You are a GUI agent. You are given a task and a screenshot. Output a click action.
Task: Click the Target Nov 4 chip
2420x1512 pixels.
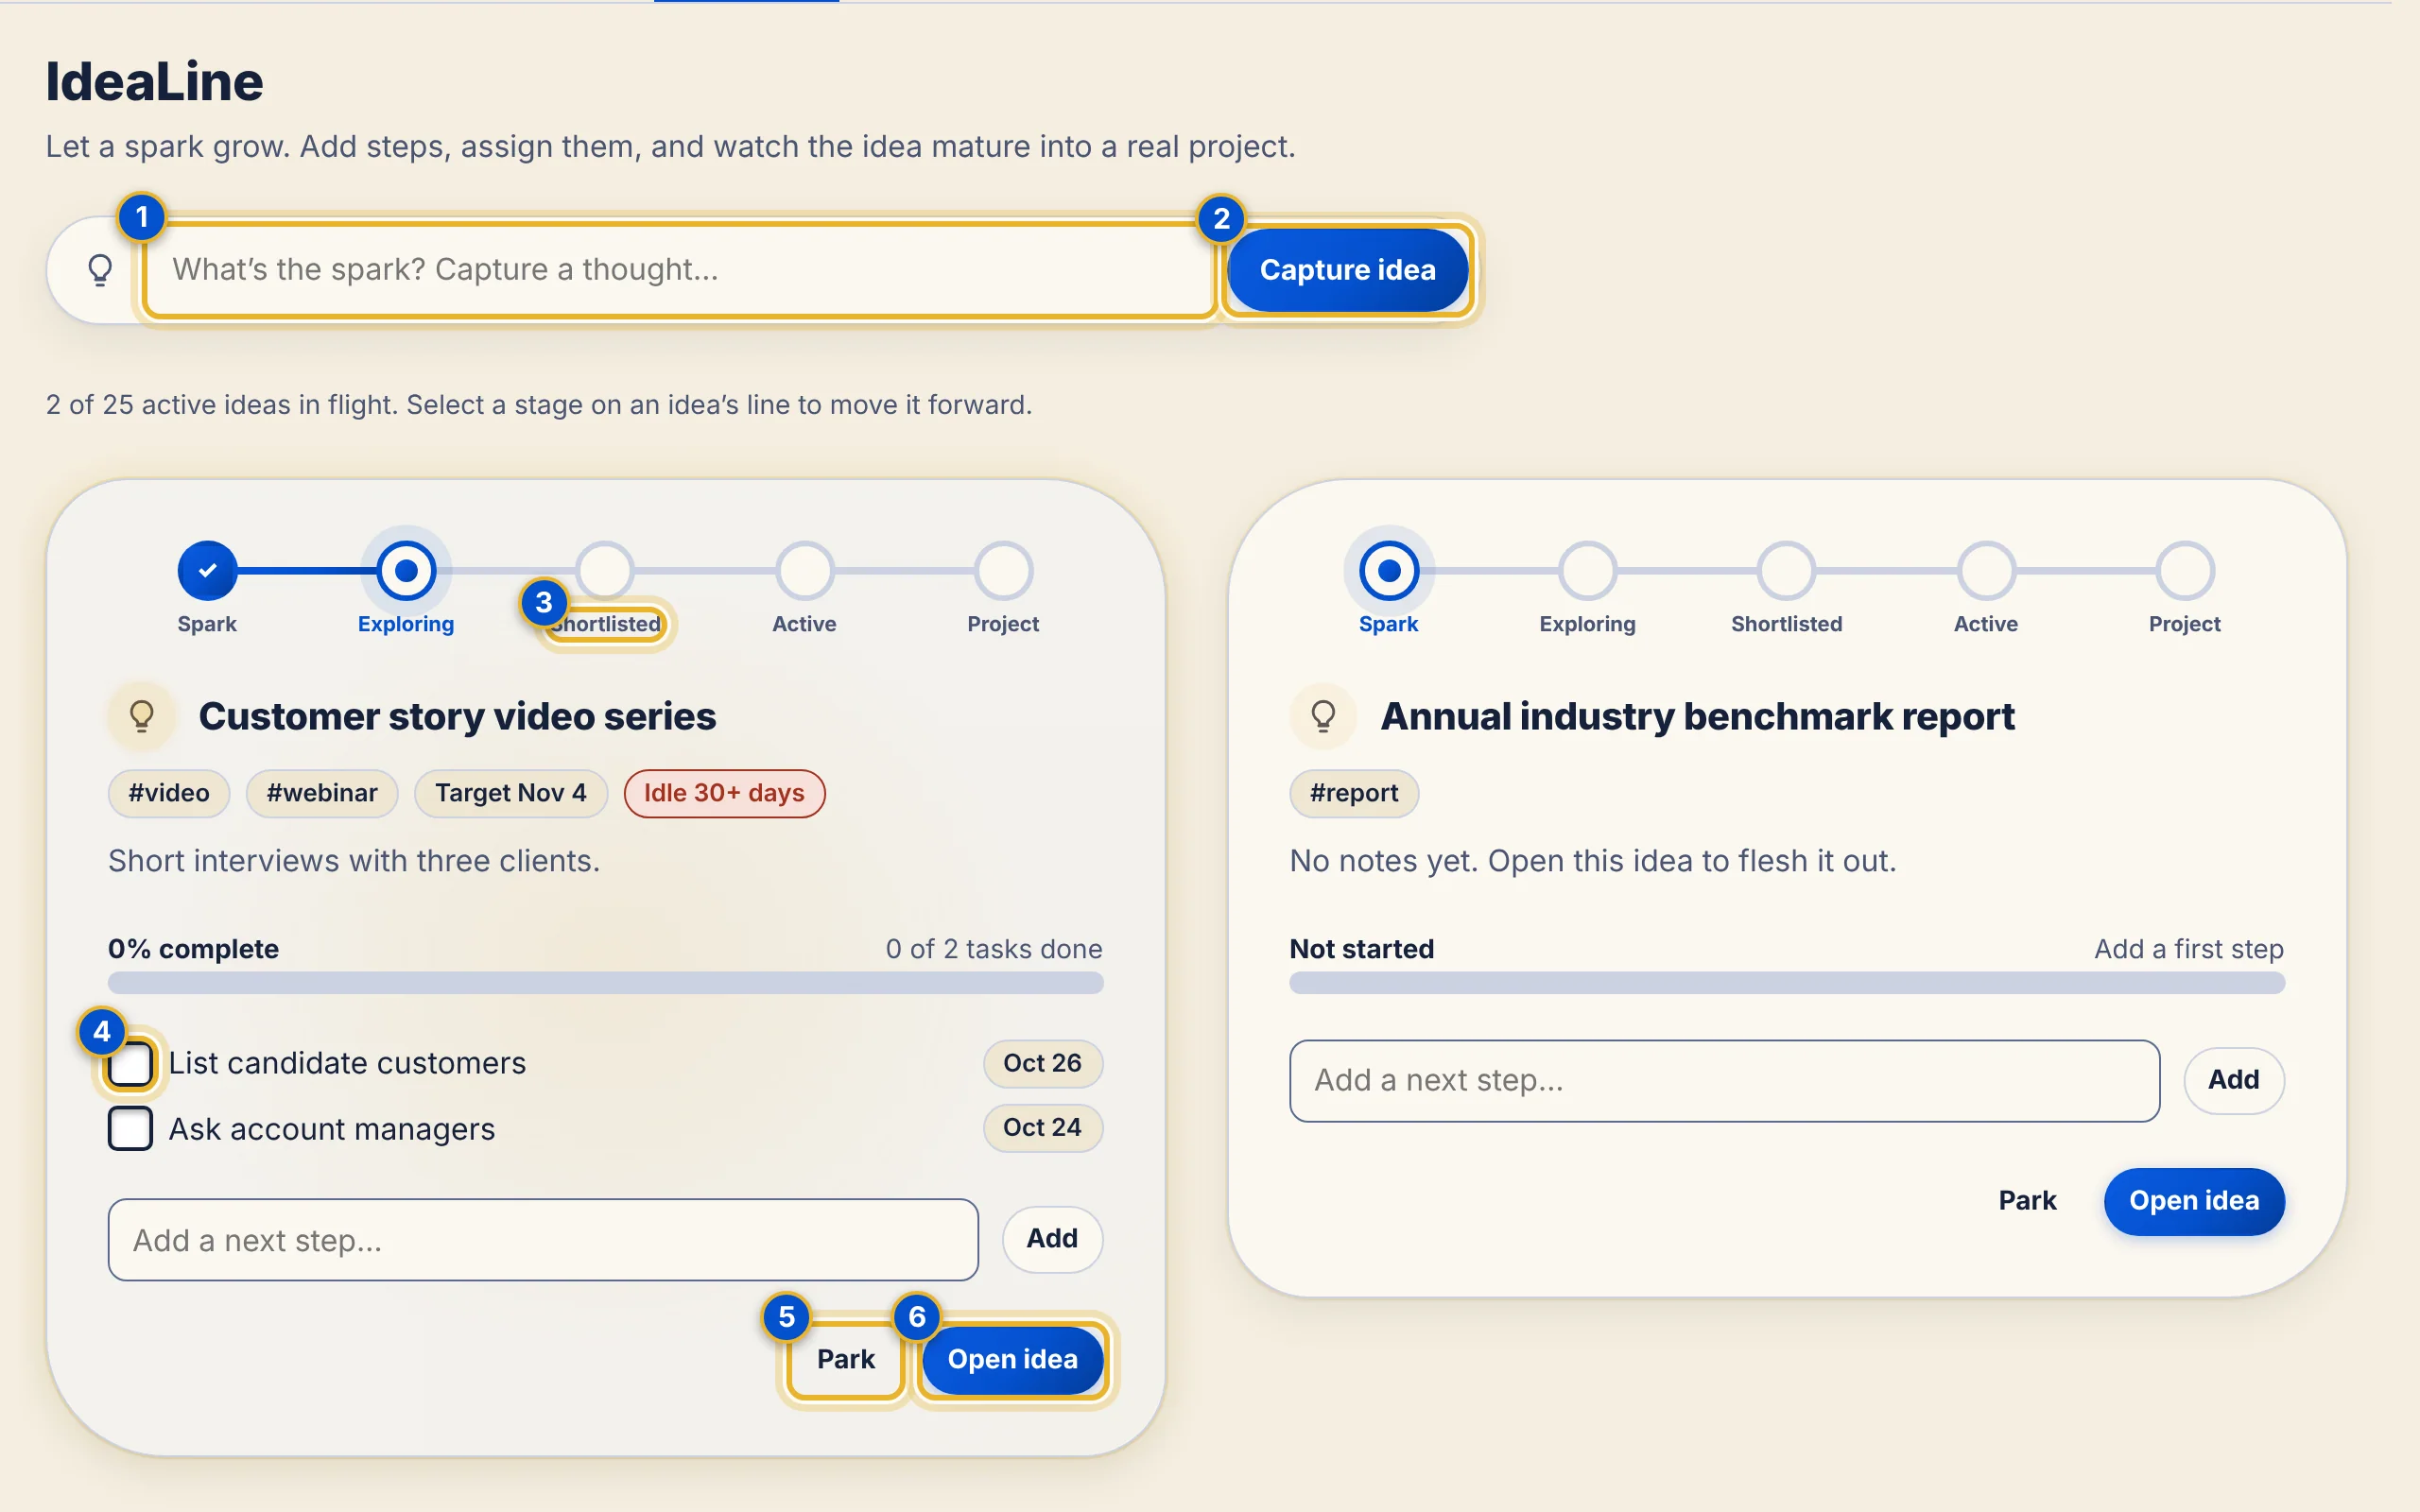pyautogui.click(x=511, y=794)
